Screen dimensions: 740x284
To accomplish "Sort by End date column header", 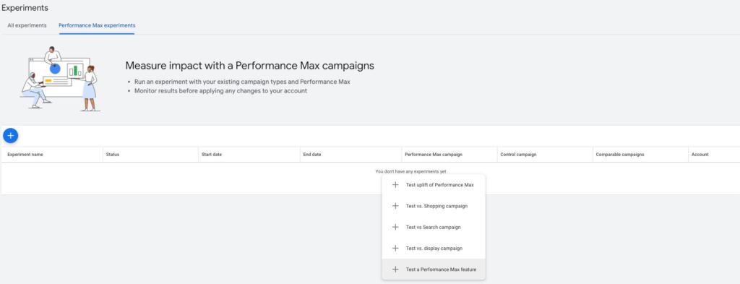I will 312,155.
